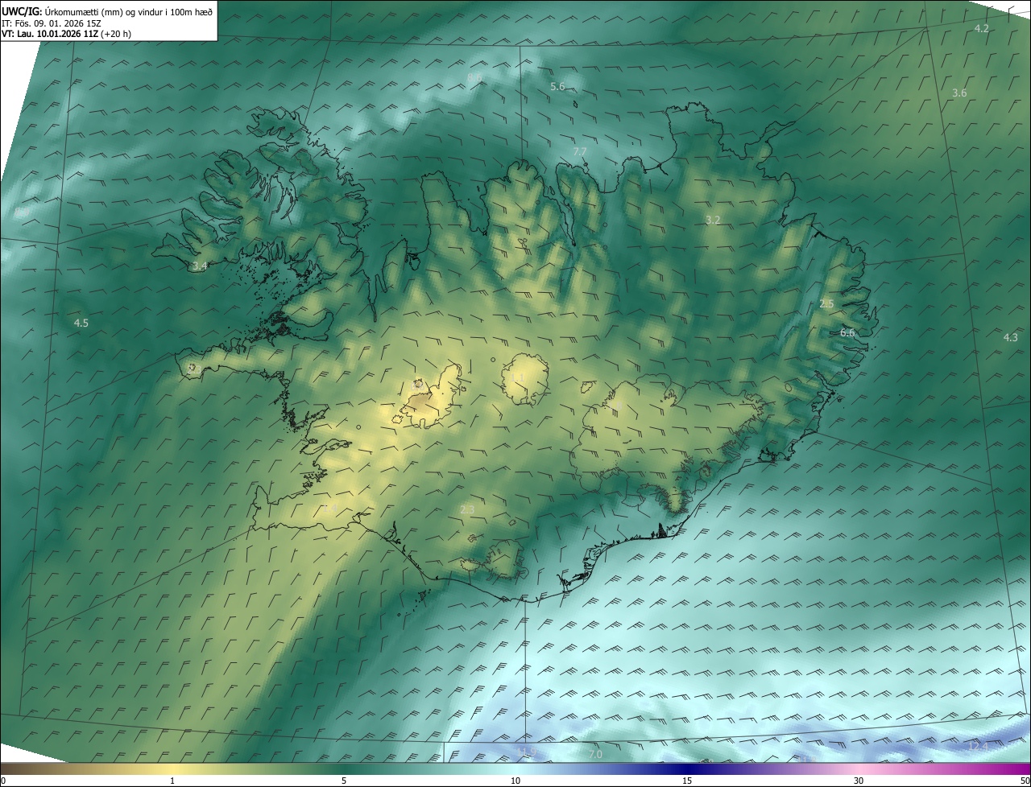The width and height of the screenshot is (1031, 787).
Task: Select the 'IT: Fös. 09. 01. 2026 15Z' line
Action: [51, 23]
